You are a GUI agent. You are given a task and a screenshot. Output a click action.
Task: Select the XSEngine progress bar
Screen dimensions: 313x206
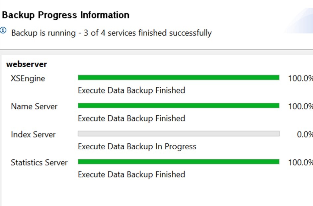click(x=179, y=77)
